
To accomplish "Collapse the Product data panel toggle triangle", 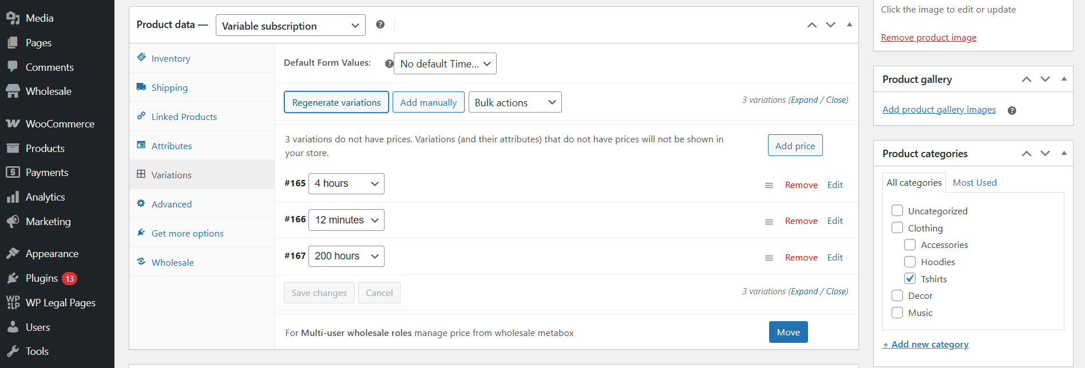I will coord(849,25).
